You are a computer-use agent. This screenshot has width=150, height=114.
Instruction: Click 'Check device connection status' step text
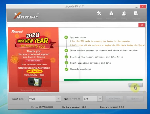(x=104, y=50)
